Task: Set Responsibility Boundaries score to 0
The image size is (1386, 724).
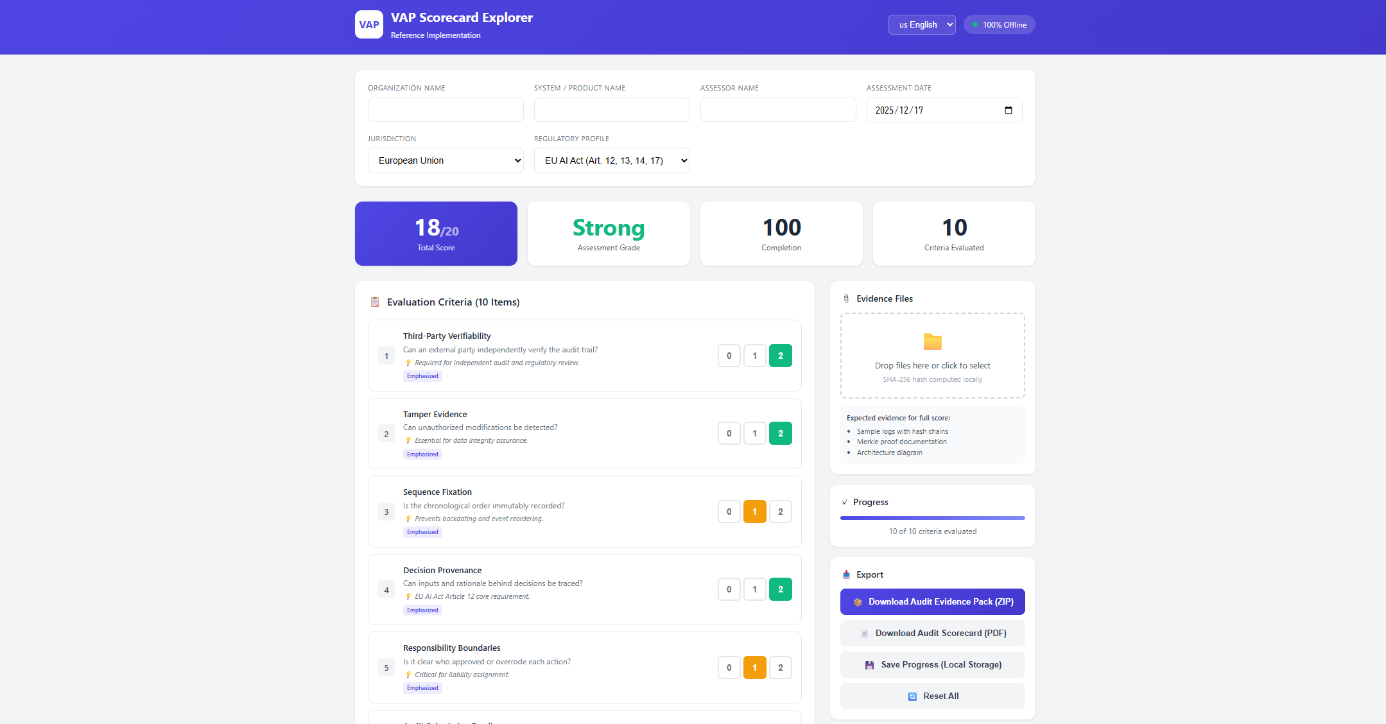Action: (729, 668)
